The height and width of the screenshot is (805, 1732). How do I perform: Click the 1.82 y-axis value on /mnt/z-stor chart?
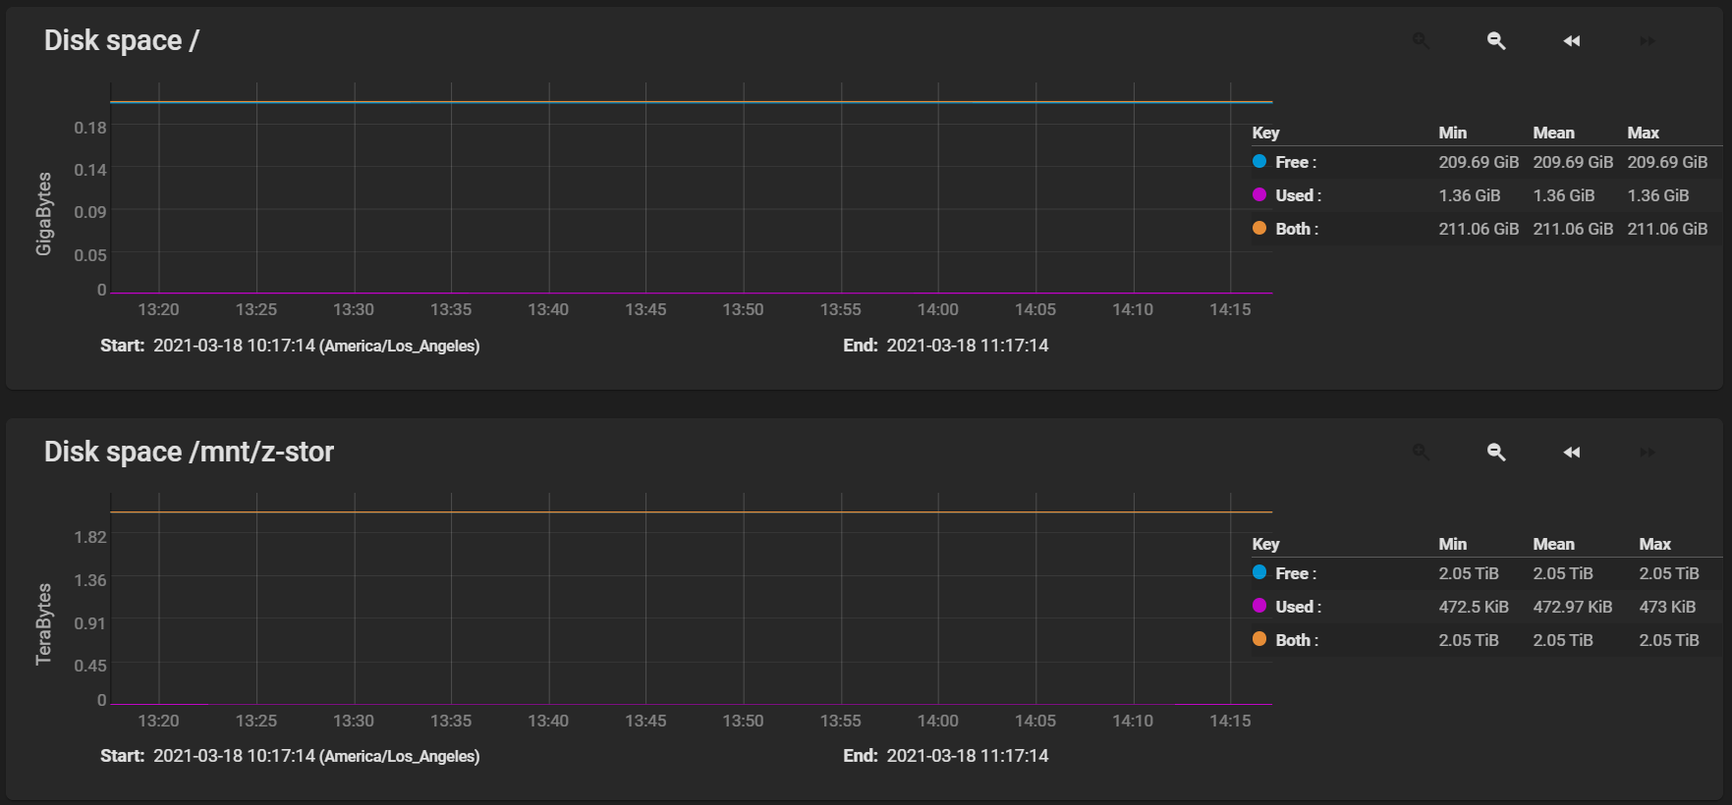(90, 537)
